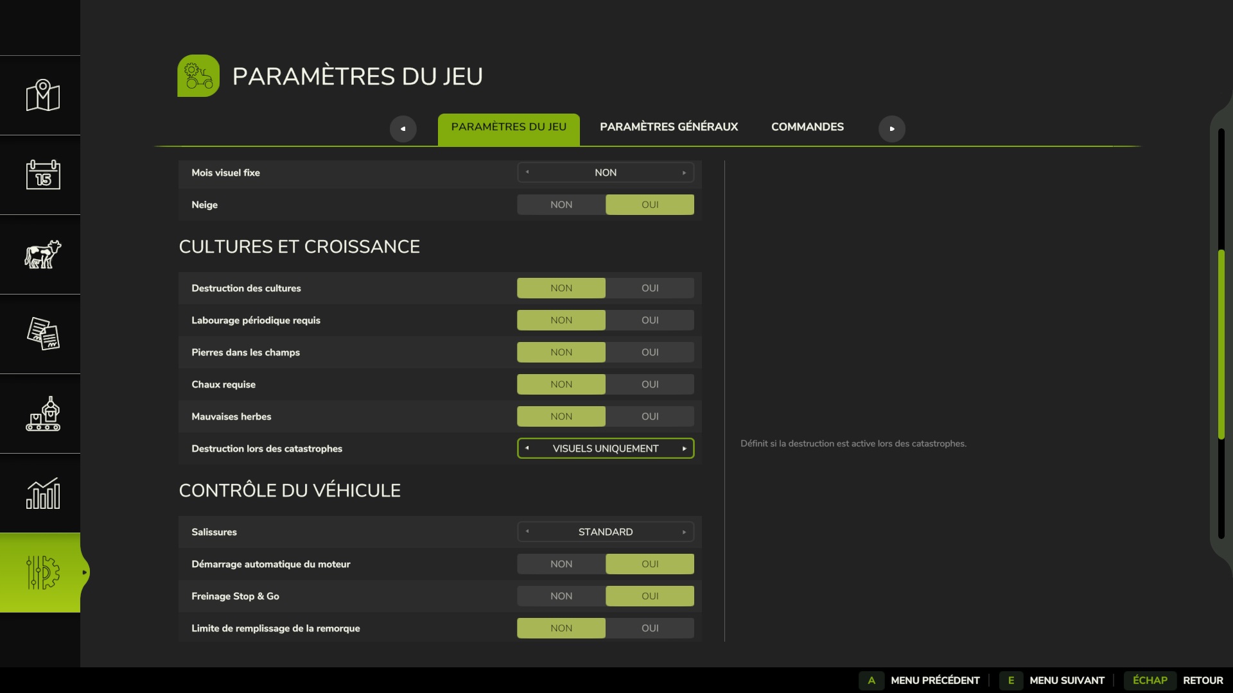
Task: Click RETOUR button
Action: pos(1203,680)
